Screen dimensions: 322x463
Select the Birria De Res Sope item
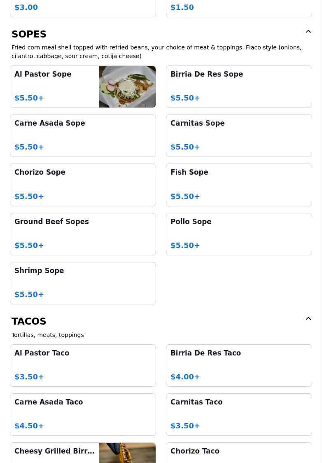click(x=239, y=87)
